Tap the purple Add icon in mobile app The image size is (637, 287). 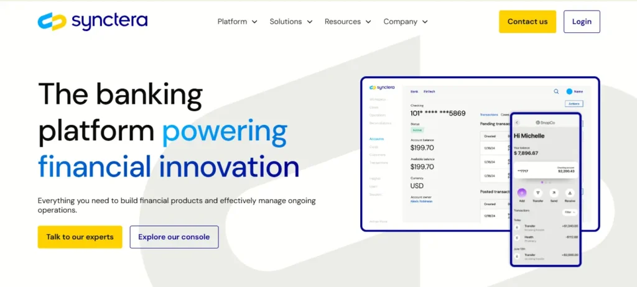pyautogui.click(x=522, y=193)
